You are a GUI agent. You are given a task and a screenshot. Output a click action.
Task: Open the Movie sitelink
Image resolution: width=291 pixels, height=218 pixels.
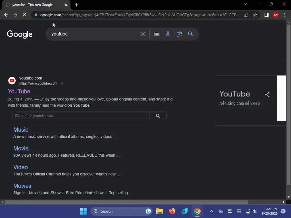(x=21, y=148)
